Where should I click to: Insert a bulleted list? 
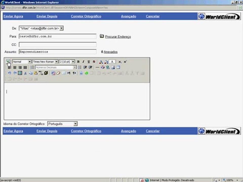[x=80, y=67]
